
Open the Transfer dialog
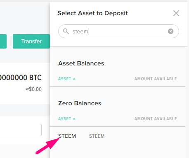(x=31, y=41)
